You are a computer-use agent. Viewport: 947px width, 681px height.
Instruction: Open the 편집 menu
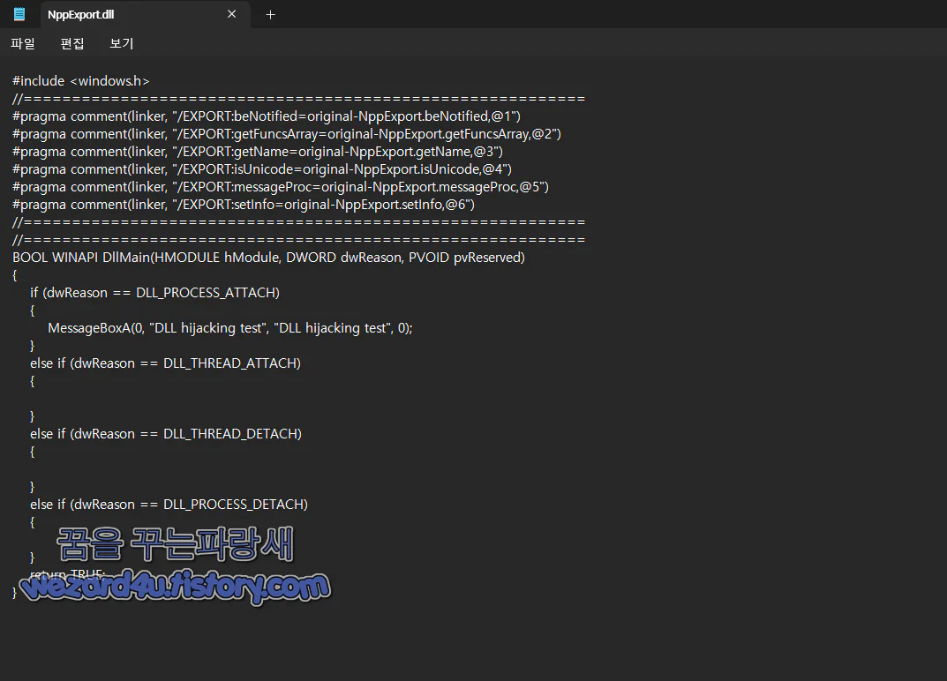[x=72, y=43]
